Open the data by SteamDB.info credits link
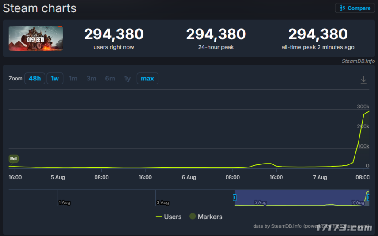The image size is (378, 236). click(278, 226)
